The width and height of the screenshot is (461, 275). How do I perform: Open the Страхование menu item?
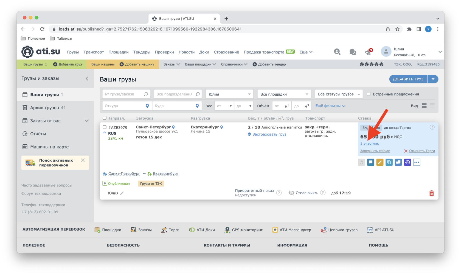pyautogui.click(x=226, y=52)
